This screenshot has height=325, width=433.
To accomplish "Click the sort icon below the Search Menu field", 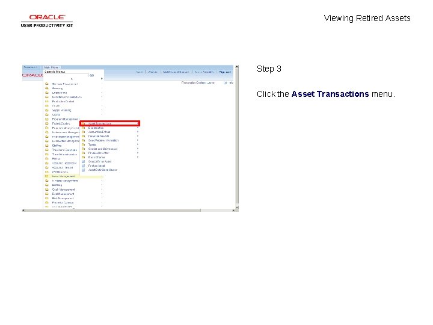I will click(x=102, y=79).
